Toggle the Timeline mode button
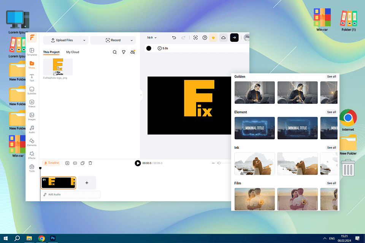This screenshot has height=243, width=365. coord(51,163)
